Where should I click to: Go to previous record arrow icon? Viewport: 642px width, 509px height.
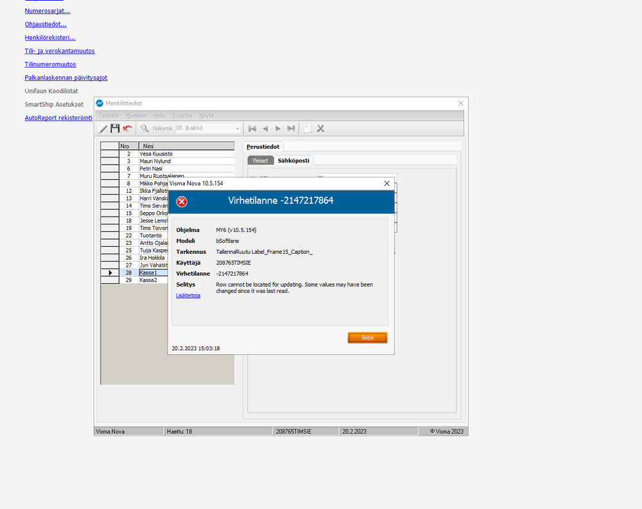[x=265, y=129]
